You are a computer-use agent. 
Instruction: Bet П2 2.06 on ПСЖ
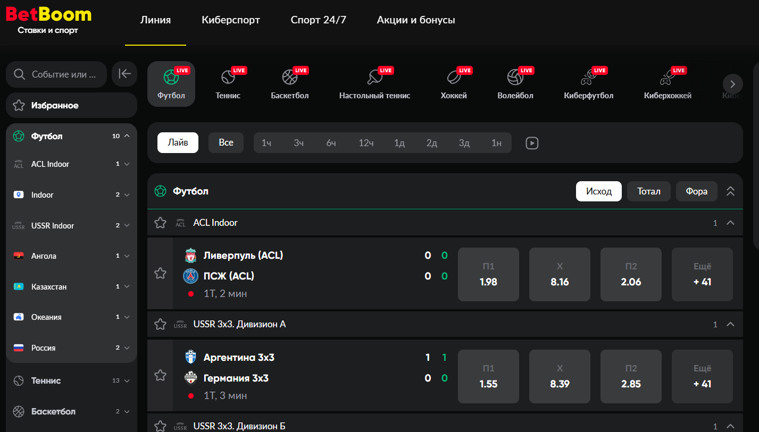(x=631, y=274)
